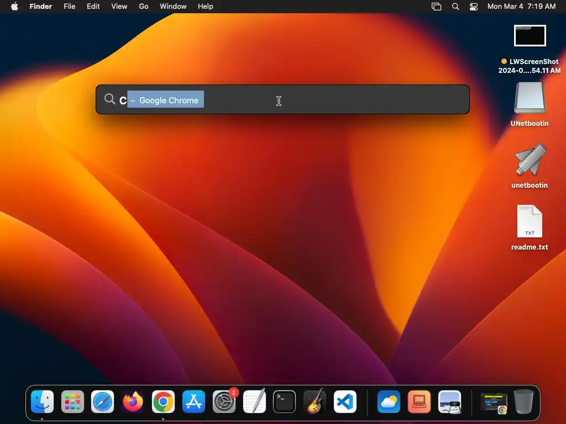Launch TextEdit from the Dock

pos(254,402)
